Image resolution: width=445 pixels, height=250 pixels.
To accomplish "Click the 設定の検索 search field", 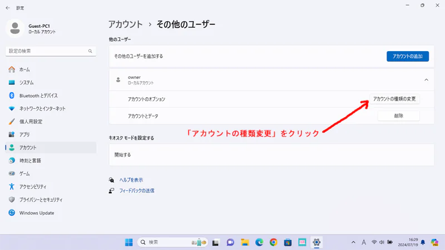I will pos(51,51).
